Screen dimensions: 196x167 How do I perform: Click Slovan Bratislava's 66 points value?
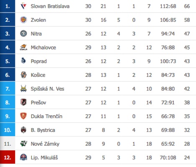click(x=187, y=6)
